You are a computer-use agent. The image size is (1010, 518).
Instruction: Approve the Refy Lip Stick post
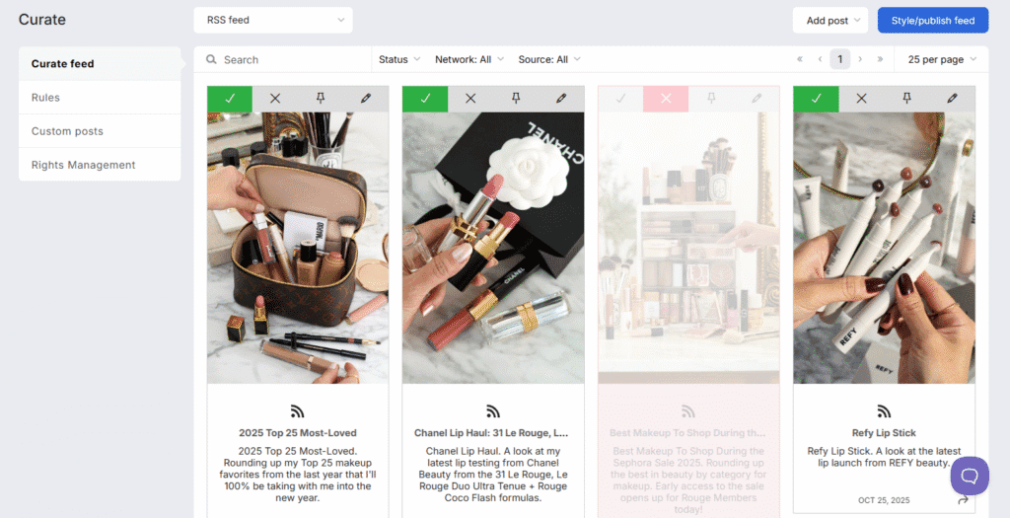[x=816, y=99]
